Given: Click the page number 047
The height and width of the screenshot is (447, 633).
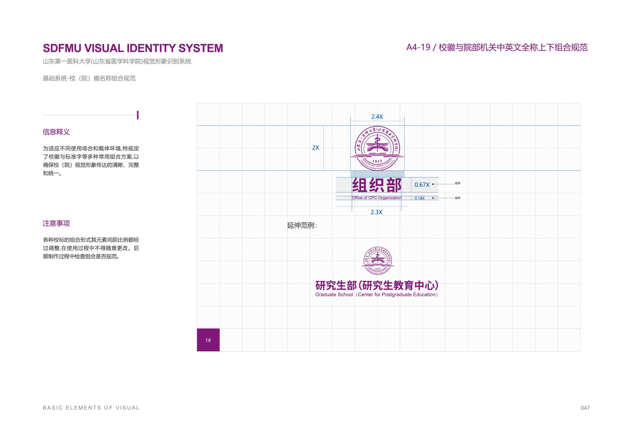Looking at the screenshot, I should pyautogui.click(x=585, y=408).
